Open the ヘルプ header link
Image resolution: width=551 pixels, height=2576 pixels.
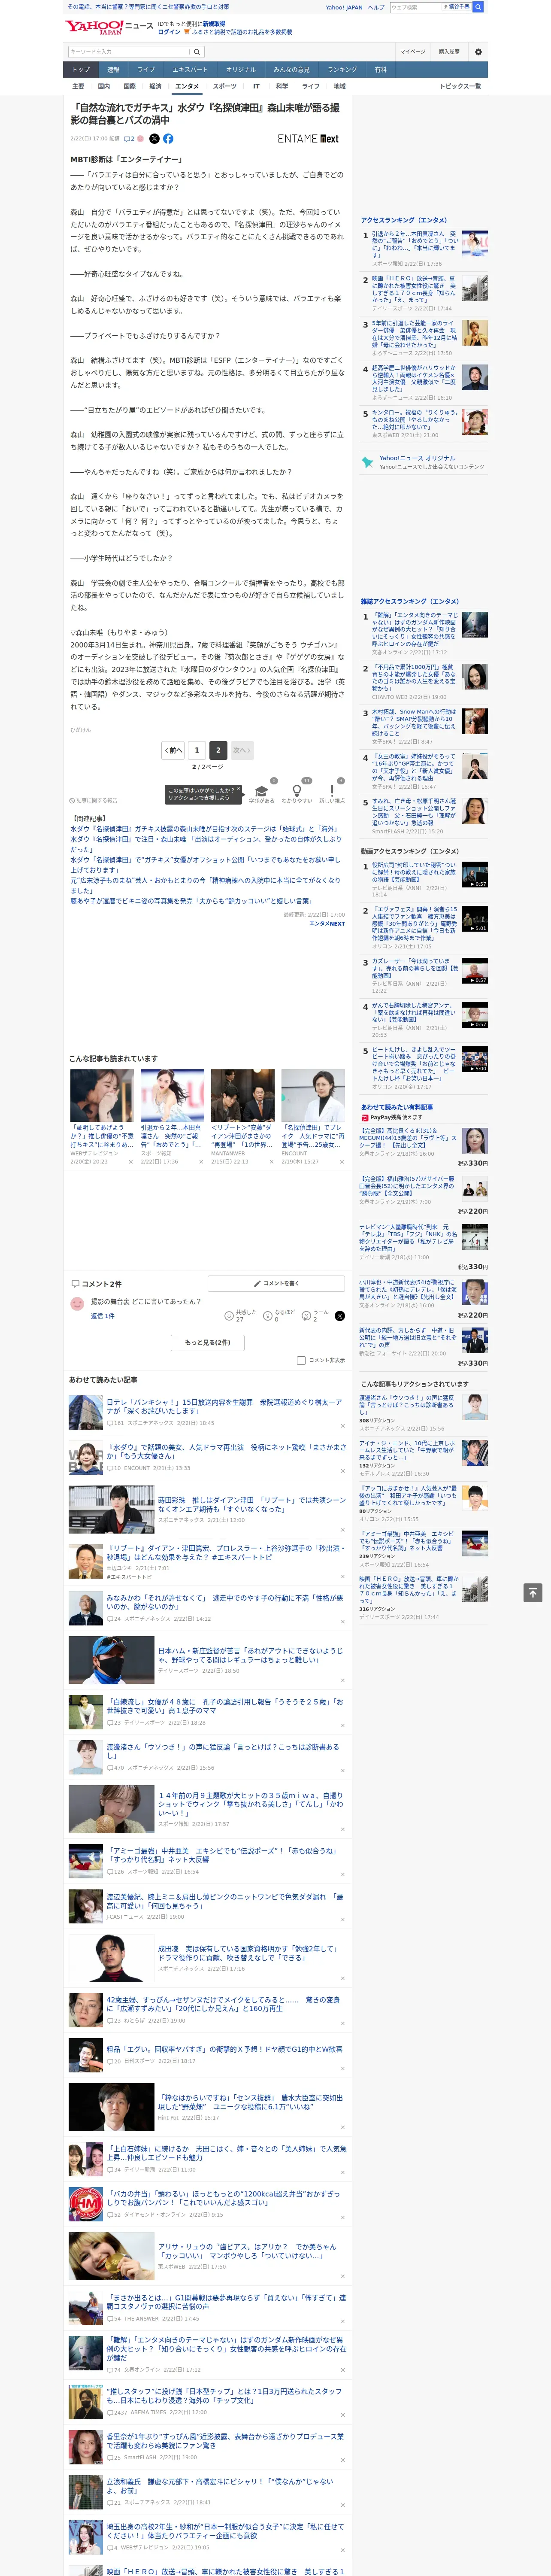pos(376,7)
